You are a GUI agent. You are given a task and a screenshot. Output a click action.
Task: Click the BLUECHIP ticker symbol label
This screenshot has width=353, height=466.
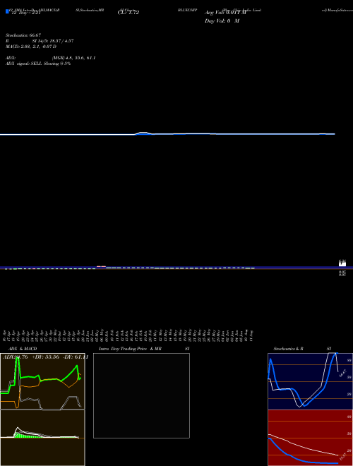coord(188,10)
